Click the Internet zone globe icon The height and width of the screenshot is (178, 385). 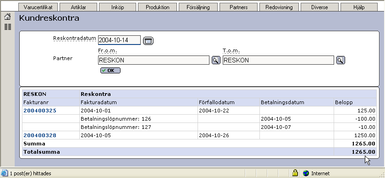pyautogui.click(x=306, y=173)
